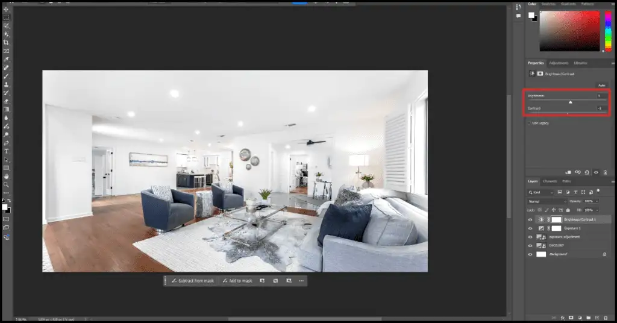Switch to the Adjustments tab

(559, 63)
